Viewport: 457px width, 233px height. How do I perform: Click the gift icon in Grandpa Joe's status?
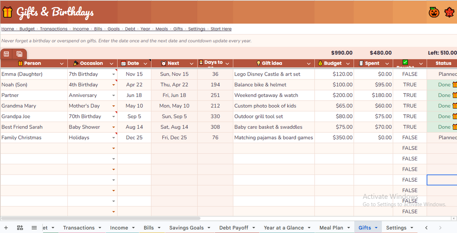(454, 117)
